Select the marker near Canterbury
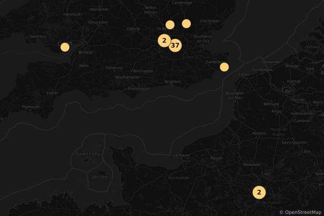The height and width of the screenshot is (216, 324). point(224,67)
